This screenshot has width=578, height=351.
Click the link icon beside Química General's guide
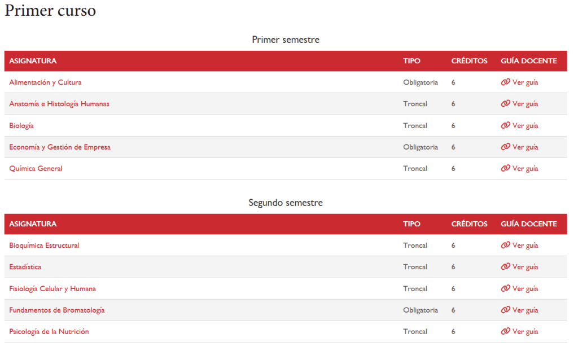[x=505, y=169]
